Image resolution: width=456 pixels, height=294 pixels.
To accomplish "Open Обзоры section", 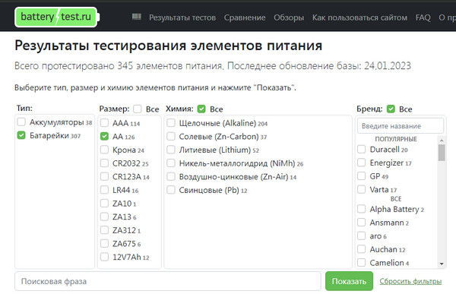I will tap(289, 17).
